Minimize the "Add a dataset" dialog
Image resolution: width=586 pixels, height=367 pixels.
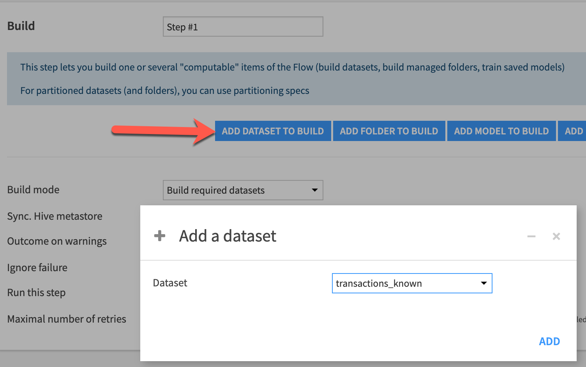531,236
